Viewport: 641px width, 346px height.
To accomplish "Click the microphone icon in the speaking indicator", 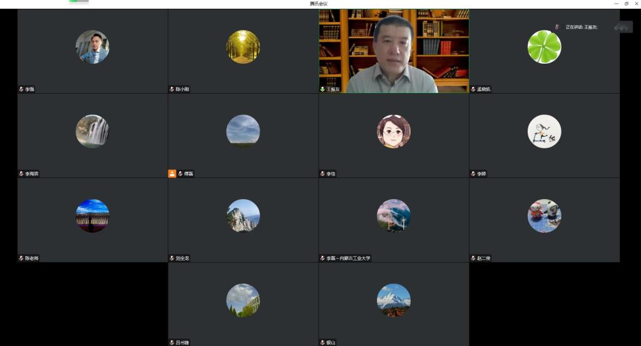I will pos(556,27).
